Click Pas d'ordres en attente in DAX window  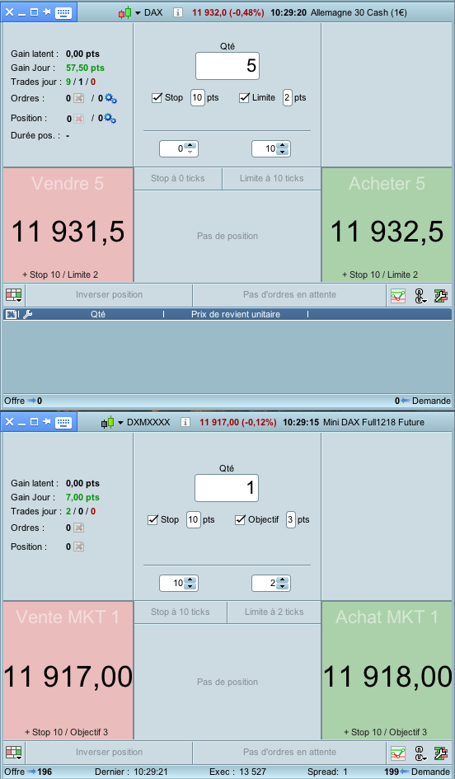point(289,294)
